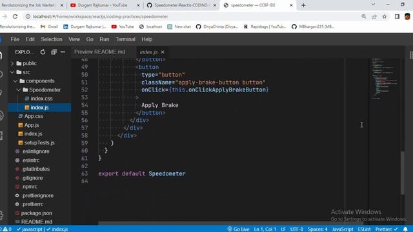Open New chat bookmark
Screen dimensions: 413x232
tap(179, 26)
